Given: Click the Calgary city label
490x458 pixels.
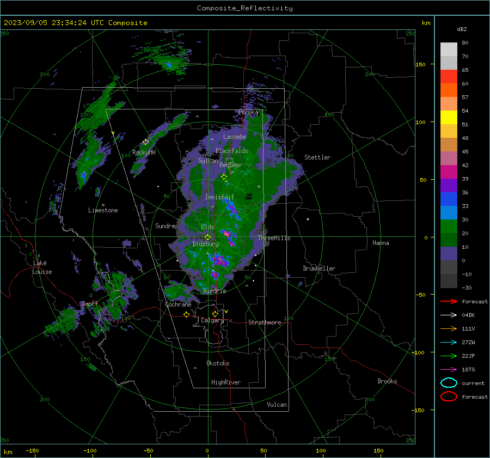Looking at the screenshot, I should [x=212, y=320].
